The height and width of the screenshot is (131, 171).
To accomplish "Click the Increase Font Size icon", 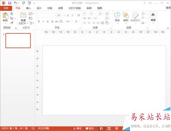I will pos(68,15).
